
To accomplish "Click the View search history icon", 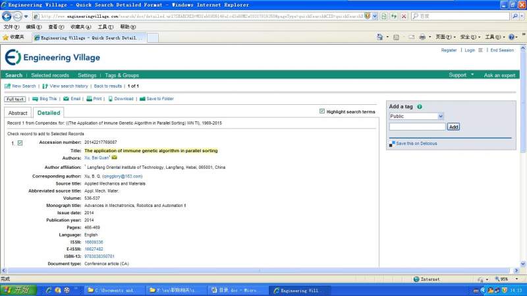I will coord(45,86).
